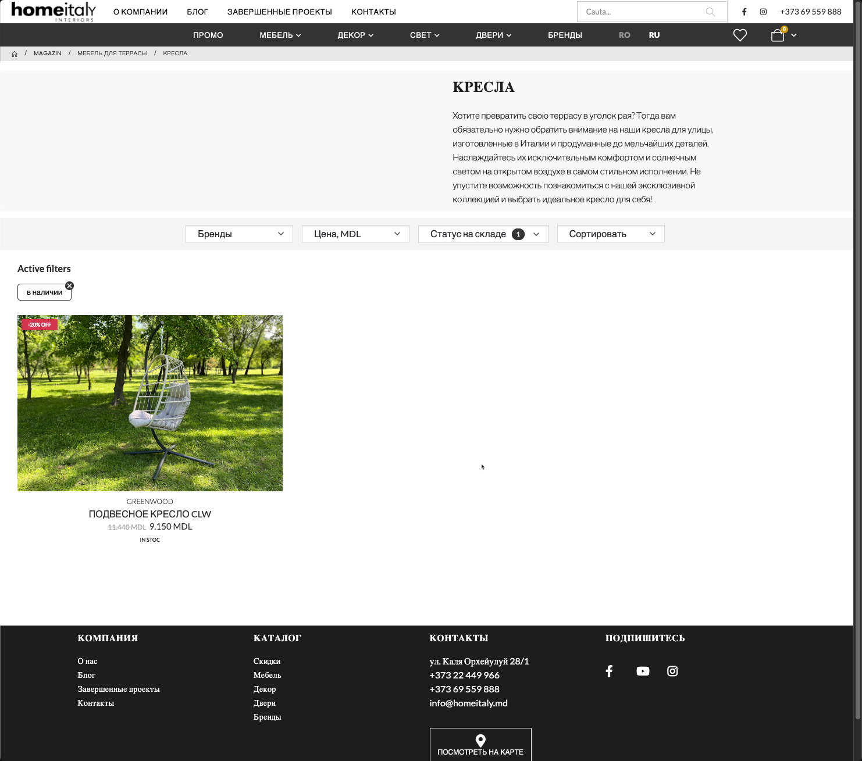Screen dimensions: 862x761
Task: Open the ПРОМО menu item
Action: tap(208, 35)
